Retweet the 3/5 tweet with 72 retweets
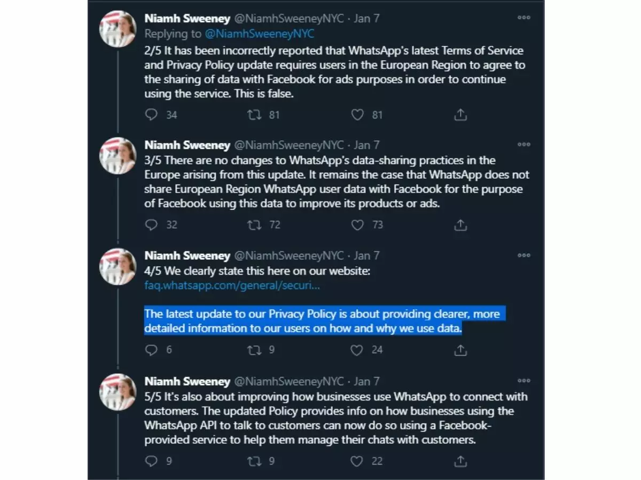 click(254, 225)
